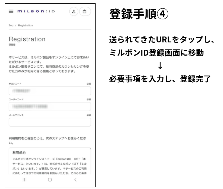Tap the Android home button
The width and height of the screenshot is (223, 189).
coord(50,180)
